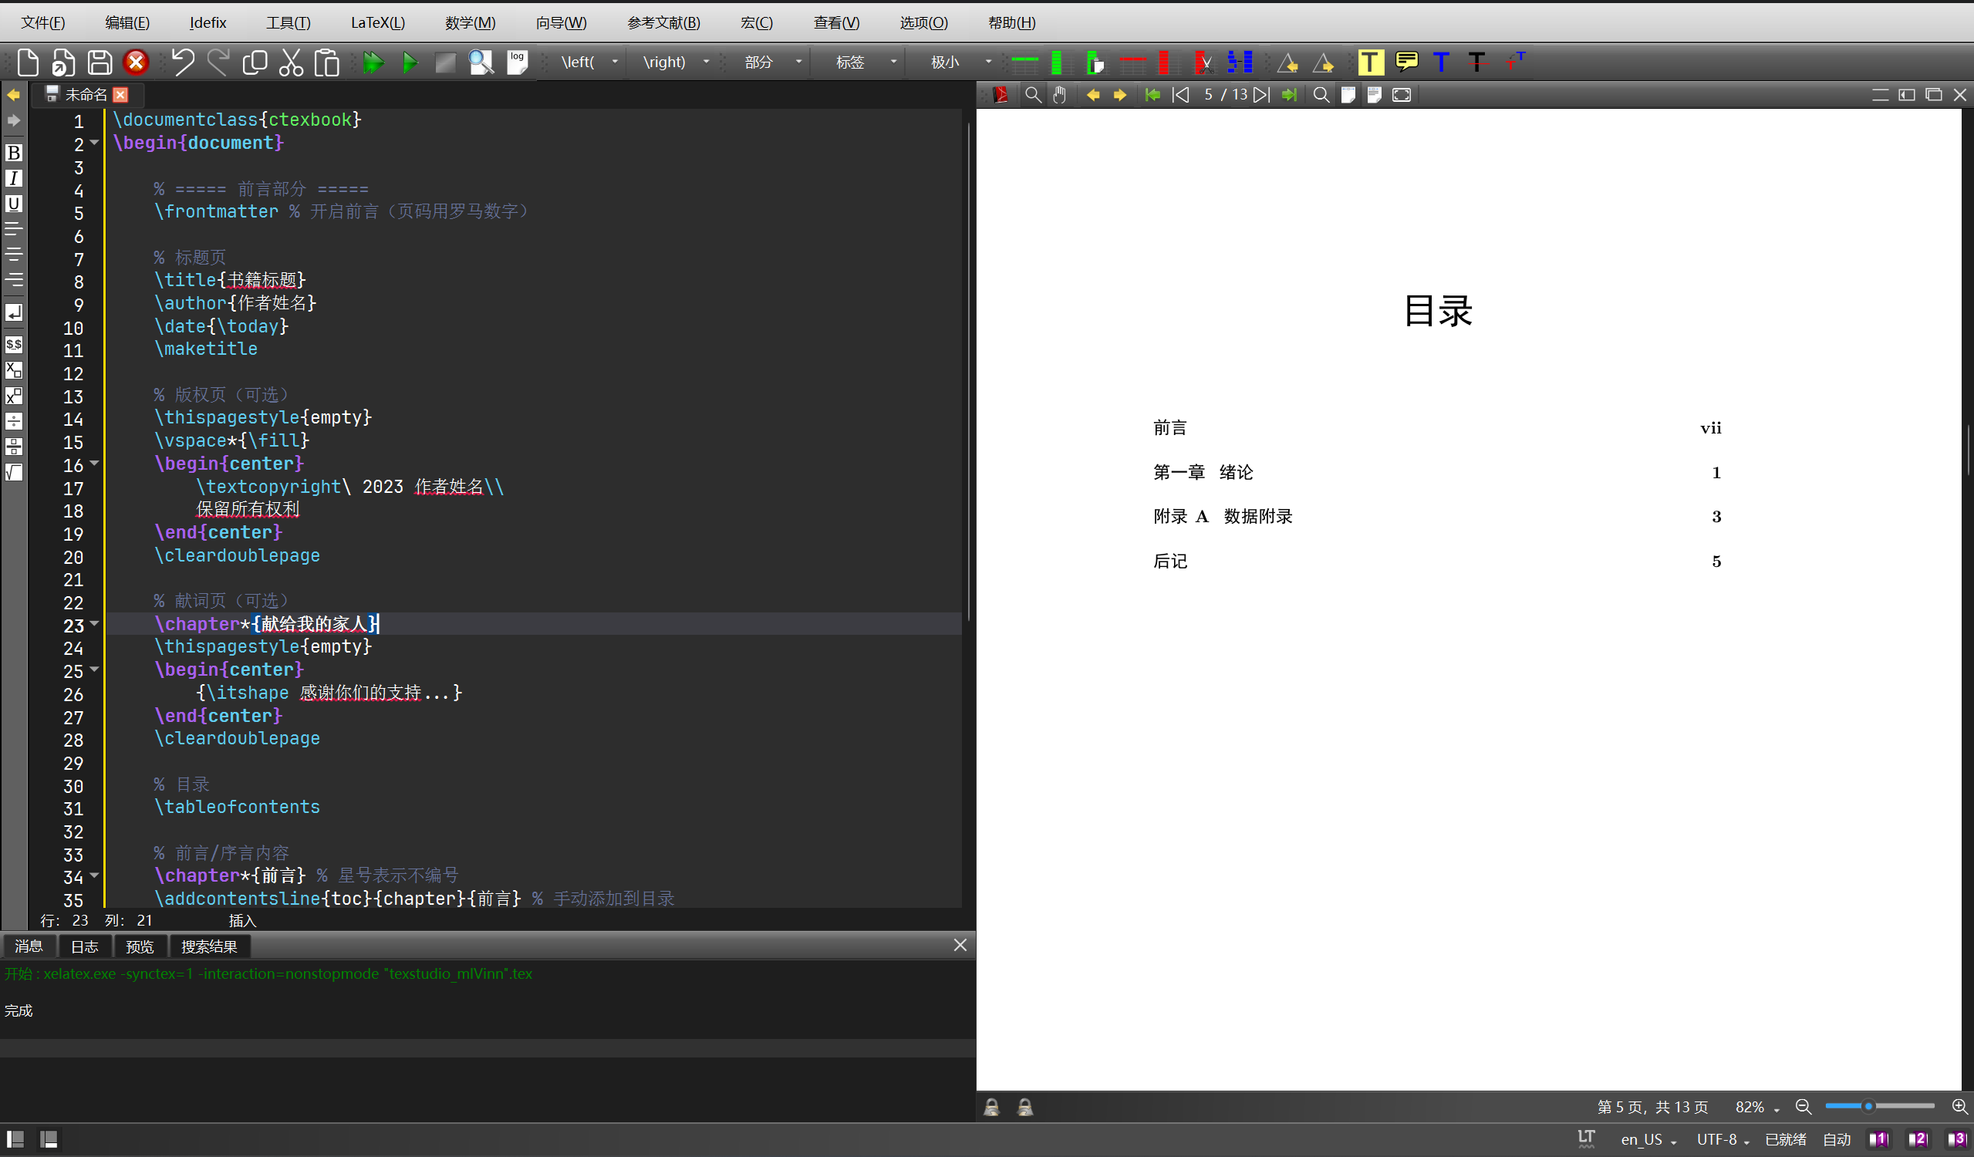The height and width of the screenshot is (1157, 1974).
Task: Go to previous PDF page
Action: (x=1180, y=95)
